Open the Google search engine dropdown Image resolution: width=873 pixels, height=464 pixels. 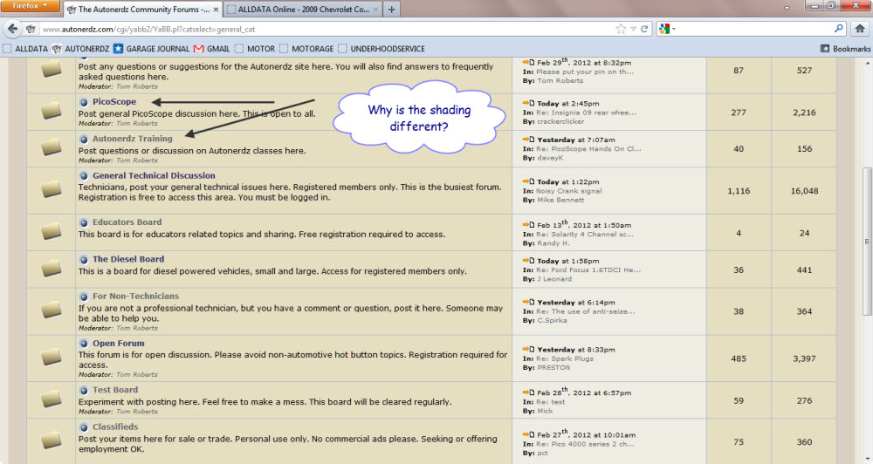pos(666,29)
